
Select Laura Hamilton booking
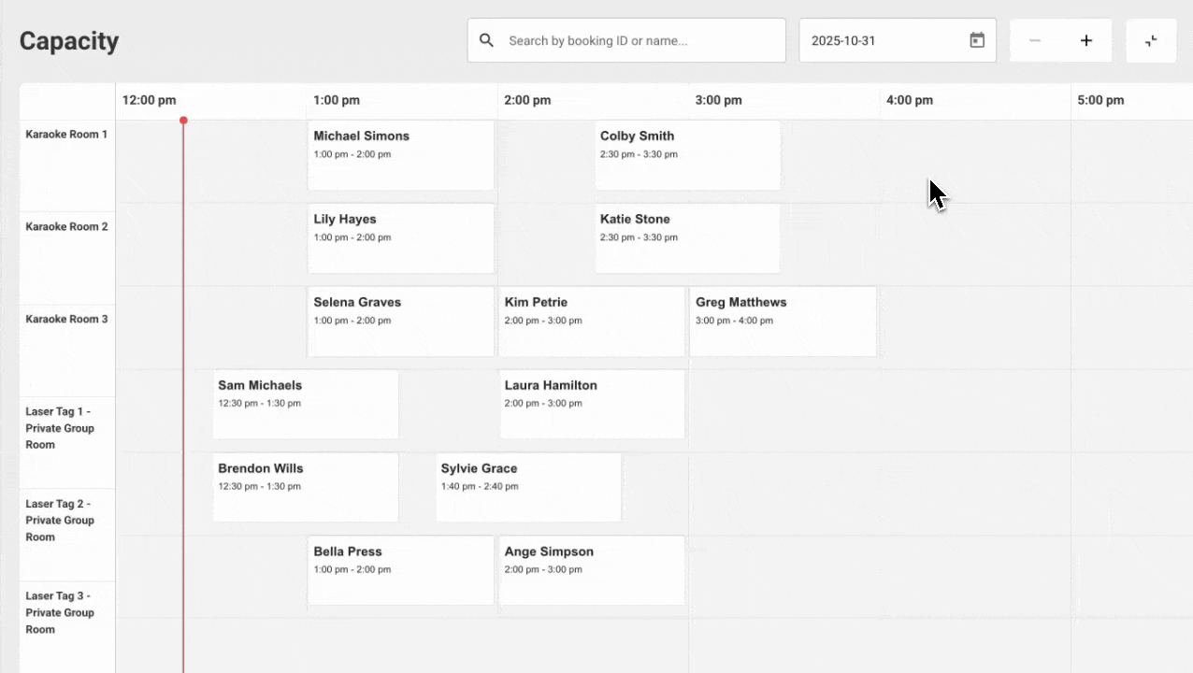click(592, 405)
